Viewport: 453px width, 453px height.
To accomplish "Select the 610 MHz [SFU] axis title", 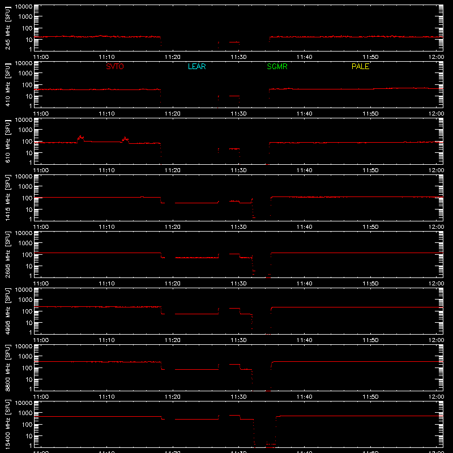I will point(7,142).
